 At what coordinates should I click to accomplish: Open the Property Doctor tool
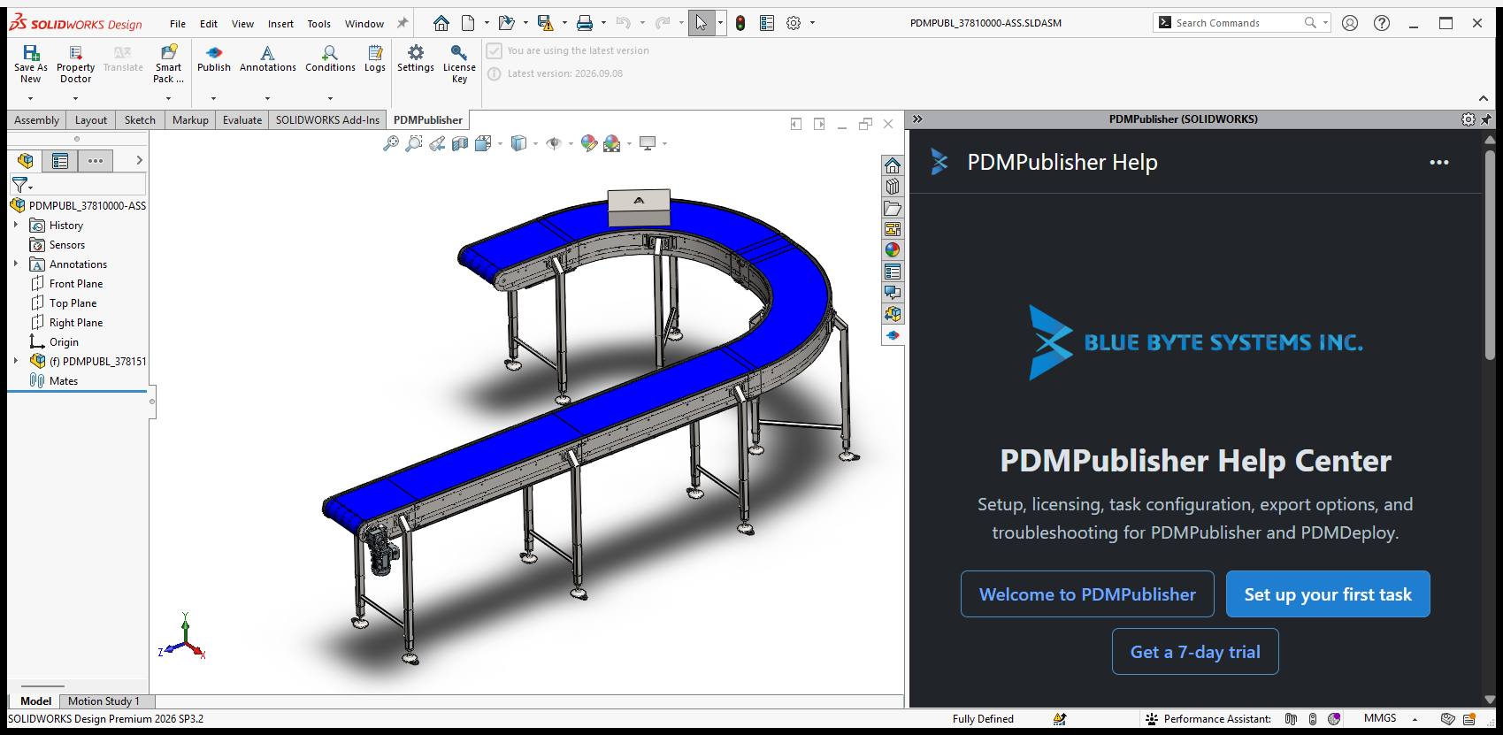coord(75,65)
